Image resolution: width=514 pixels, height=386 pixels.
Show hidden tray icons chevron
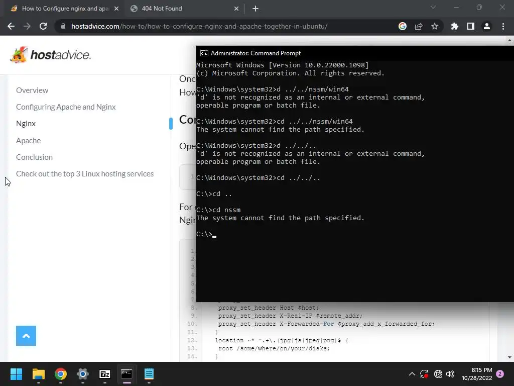coord(412,373)
